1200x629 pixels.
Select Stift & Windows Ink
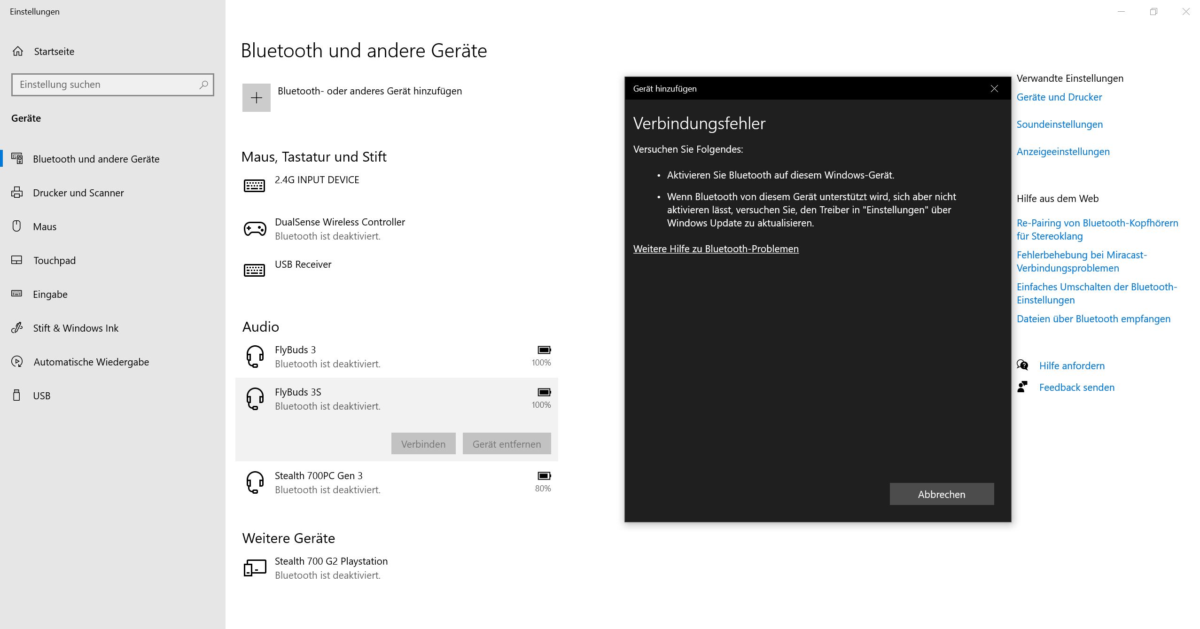pyautogui.click(x=75, y=328)
